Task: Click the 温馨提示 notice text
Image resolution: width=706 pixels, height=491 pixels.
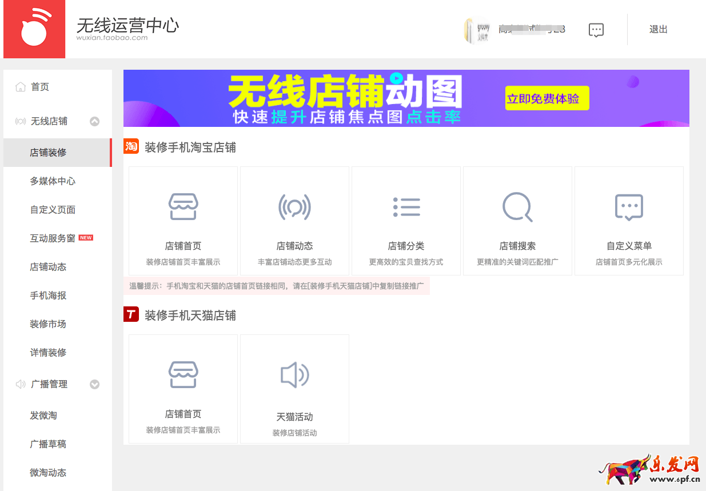Action: pos(277,286)
